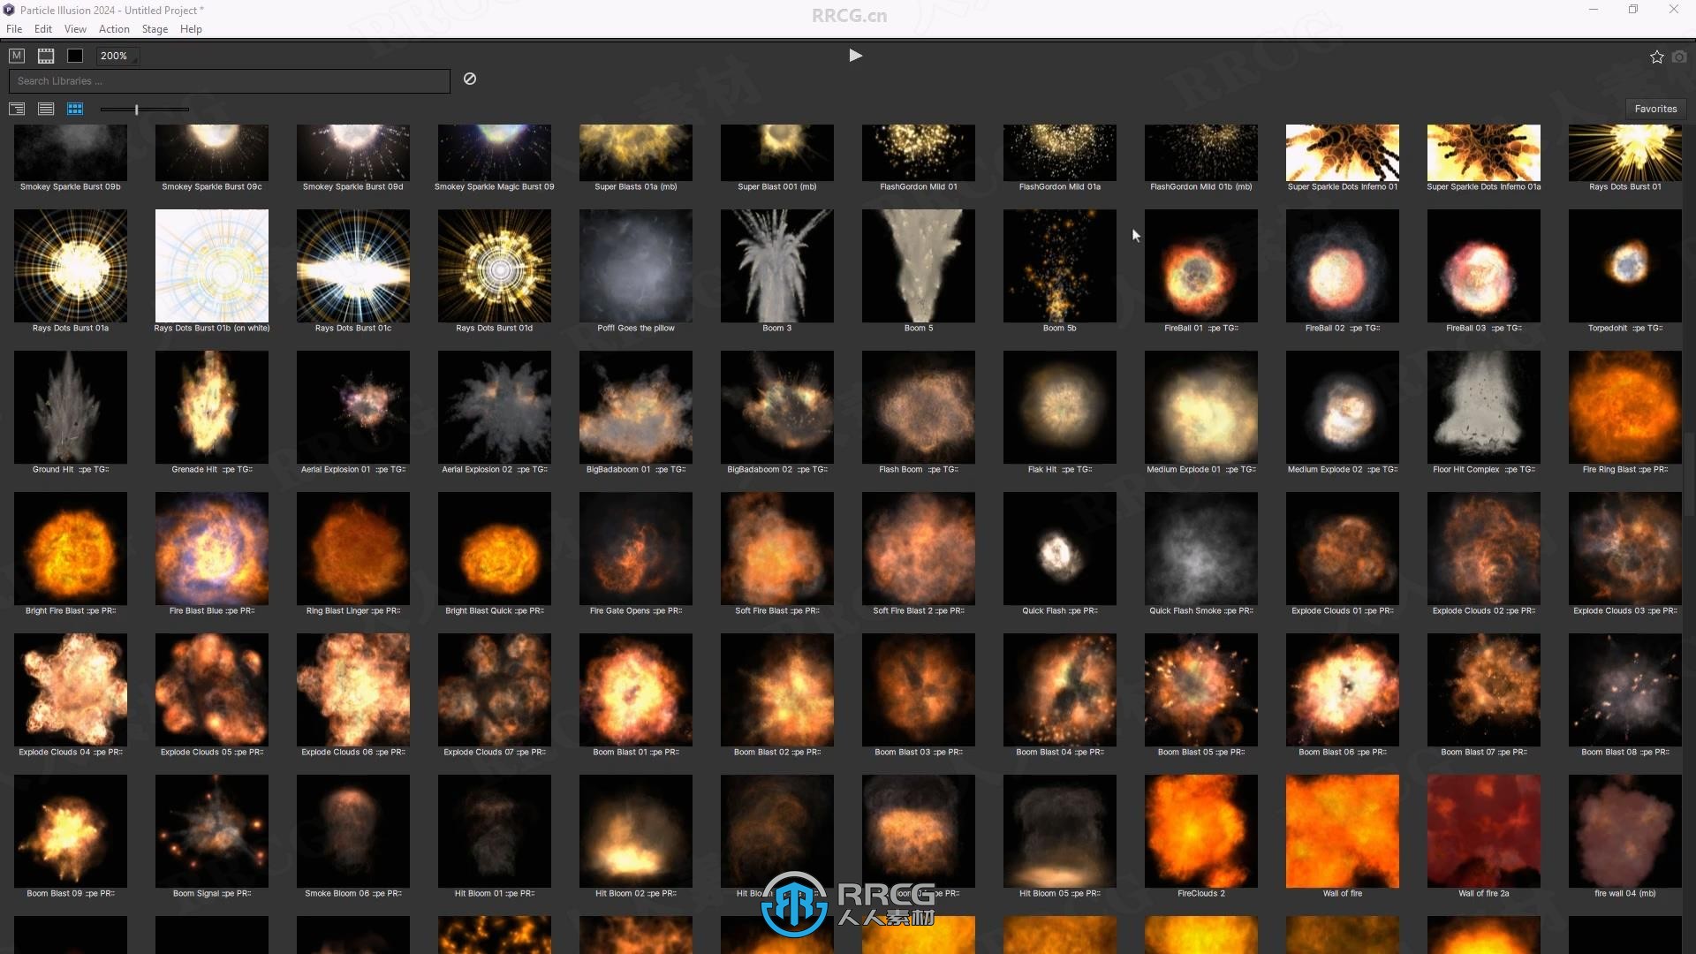Click the Favorites button
Screen dimensions: 1696x954
click(x=1655, y=109)
